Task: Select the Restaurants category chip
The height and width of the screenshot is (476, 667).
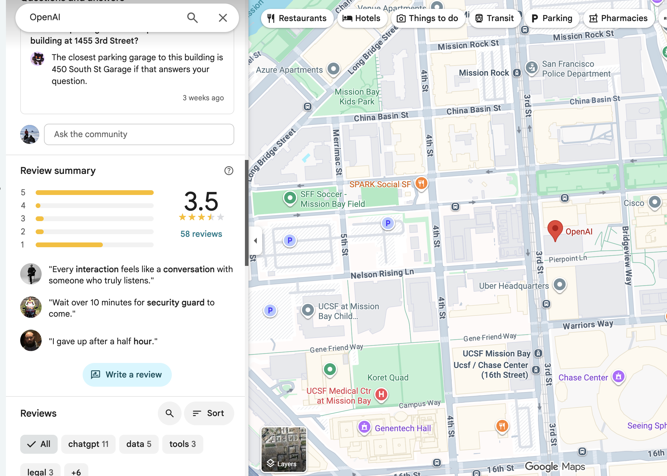Action: [297, 18]
